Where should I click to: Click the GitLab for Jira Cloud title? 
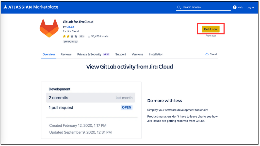(x=78, y=22)
